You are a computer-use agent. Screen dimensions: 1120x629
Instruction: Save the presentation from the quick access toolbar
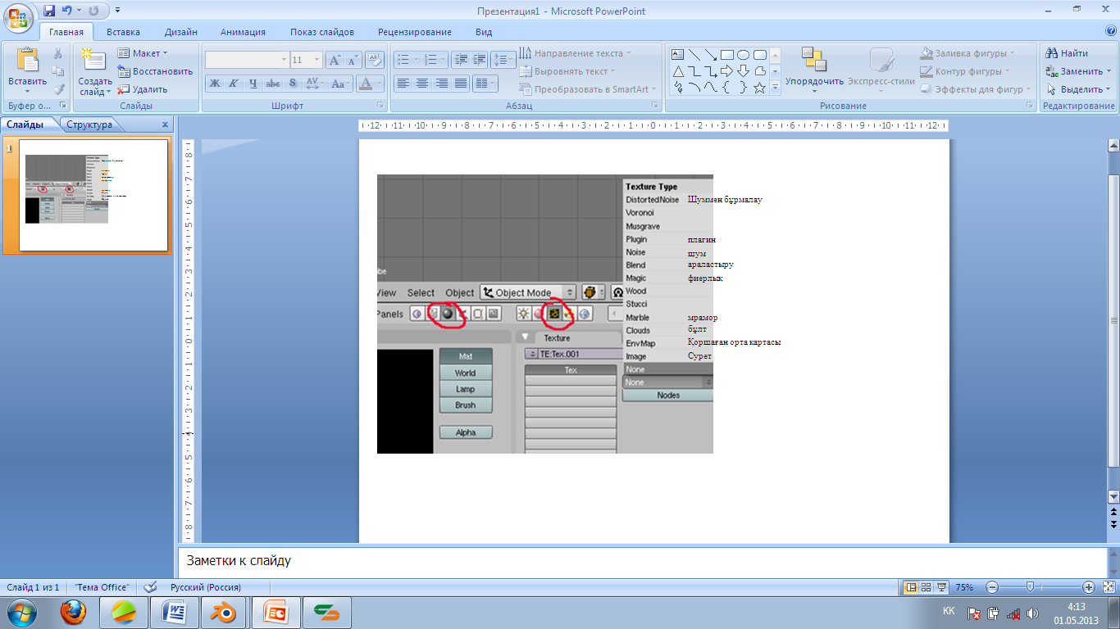point(49,11)
